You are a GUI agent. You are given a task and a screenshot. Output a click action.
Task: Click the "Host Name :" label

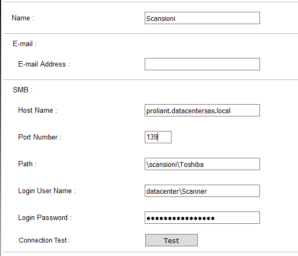click(x=38, y=110)
